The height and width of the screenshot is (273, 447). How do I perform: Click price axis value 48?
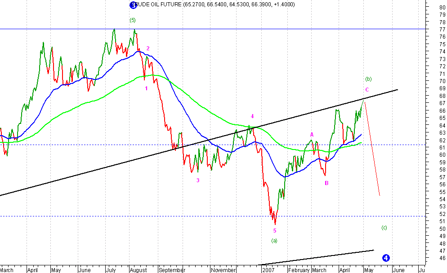pos(443,243)
